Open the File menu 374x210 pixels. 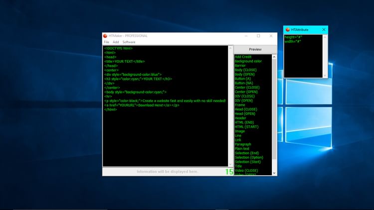coord(106,42)
